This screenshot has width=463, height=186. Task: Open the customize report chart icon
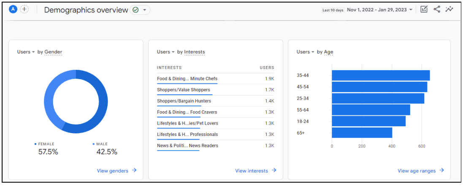424,9
